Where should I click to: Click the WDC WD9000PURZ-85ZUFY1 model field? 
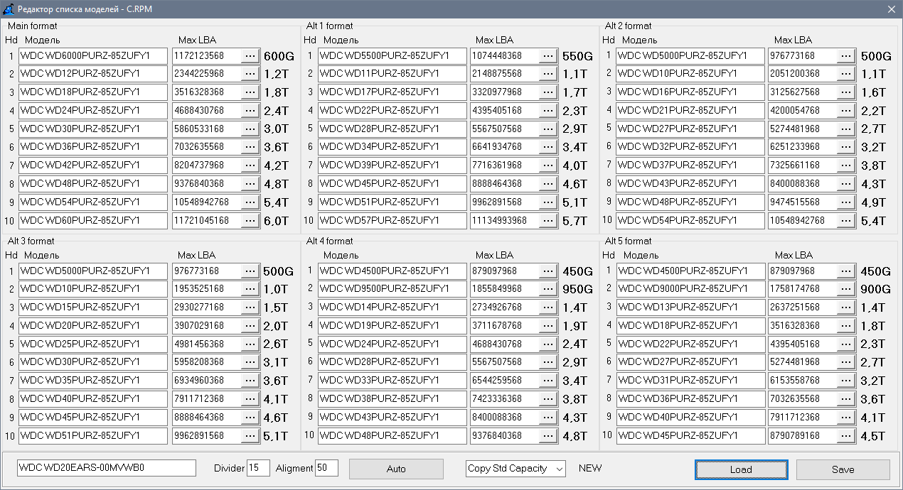(690, 289)
